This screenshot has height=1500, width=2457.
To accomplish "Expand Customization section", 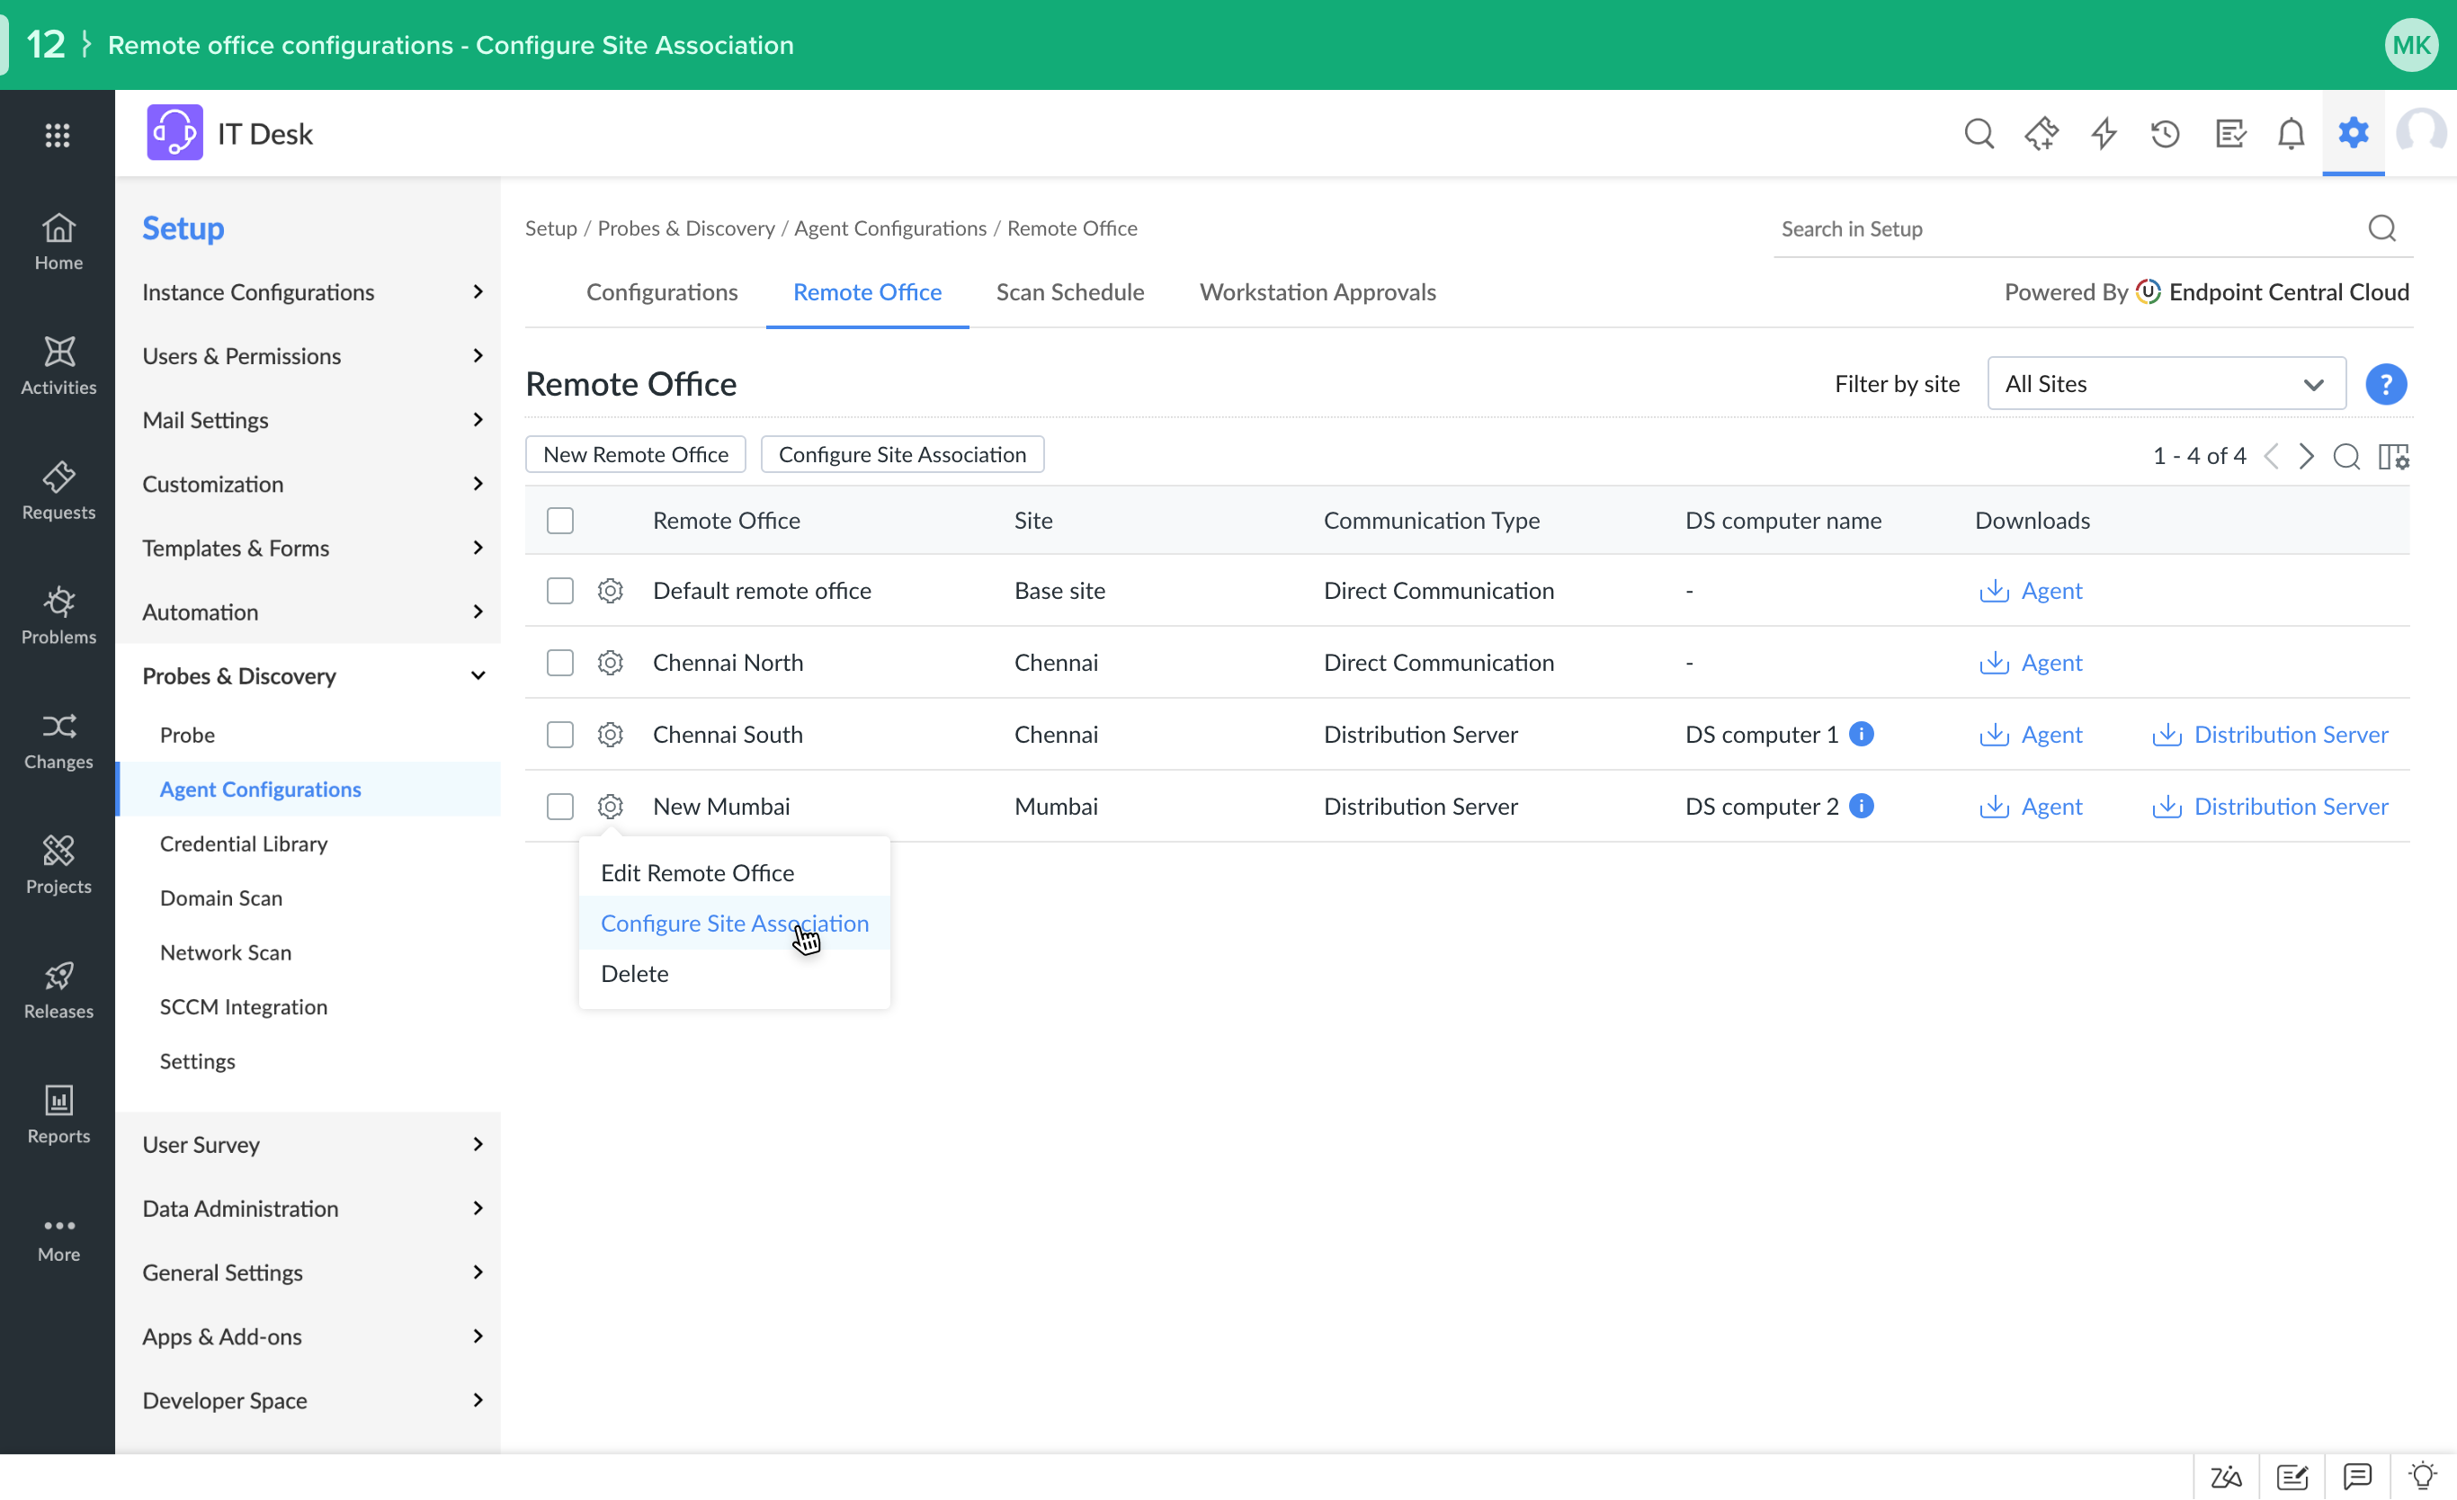I will [x=308, y=484].
